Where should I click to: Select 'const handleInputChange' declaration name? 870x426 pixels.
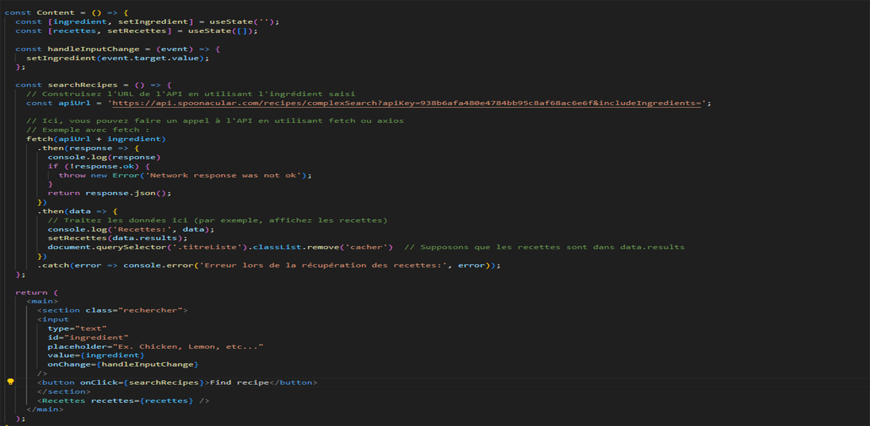pos(93,49)
